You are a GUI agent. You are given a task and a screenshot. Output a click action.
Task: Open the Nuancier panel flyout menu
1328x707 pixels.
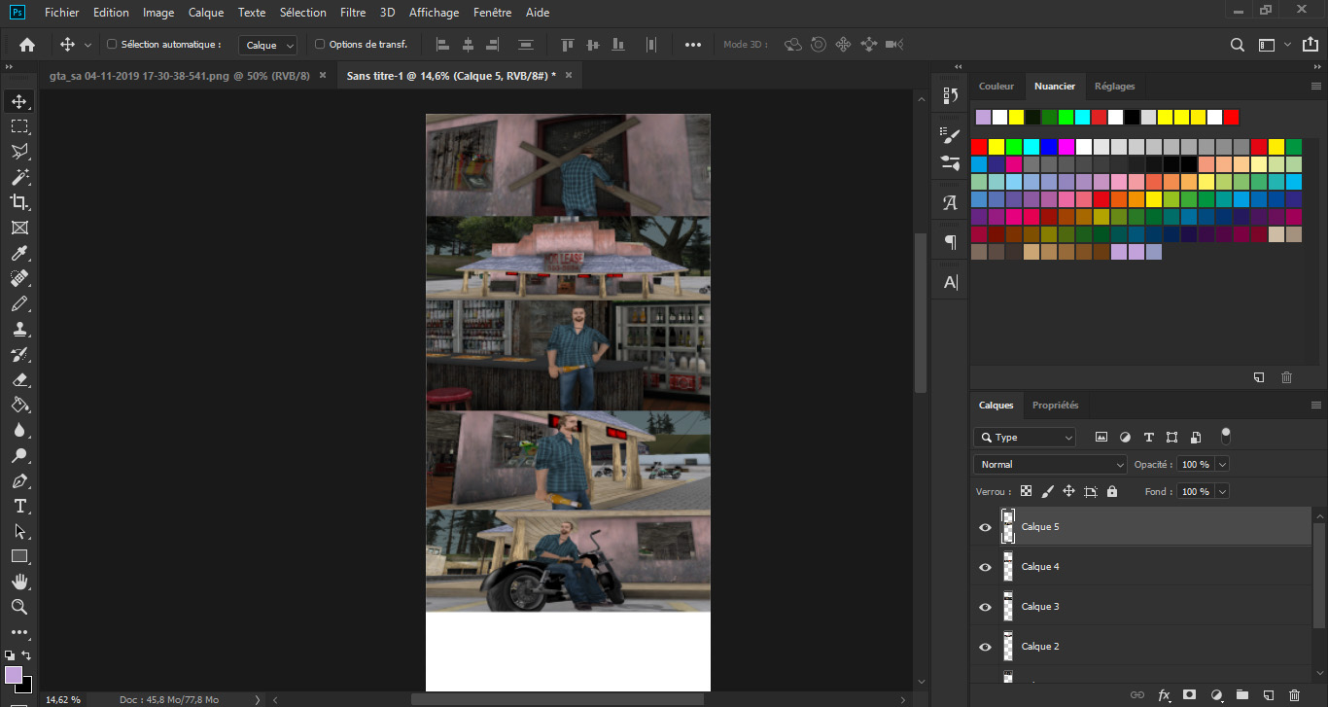click(x=1316, y=86)
